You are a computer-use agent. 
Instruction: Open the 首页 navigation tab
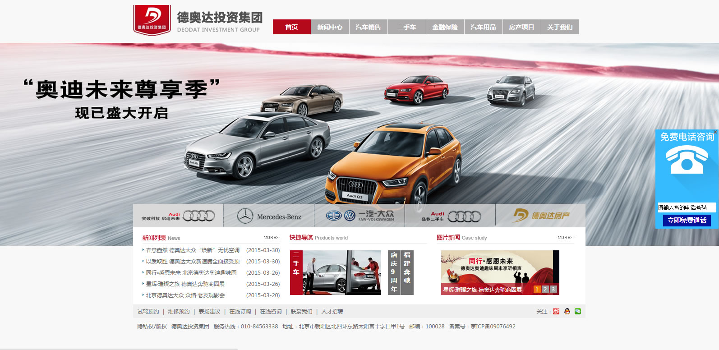pyautogui.click(x=291, y=27)
